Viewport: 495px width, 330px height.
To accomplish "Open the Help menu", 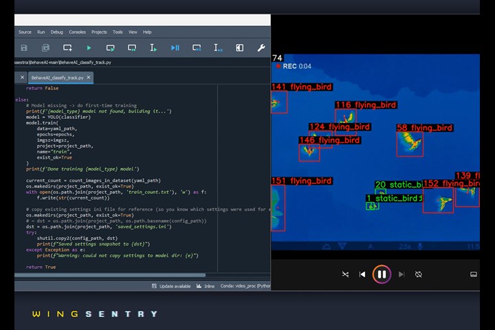I will pyautogui.click(x=147, y=32).
